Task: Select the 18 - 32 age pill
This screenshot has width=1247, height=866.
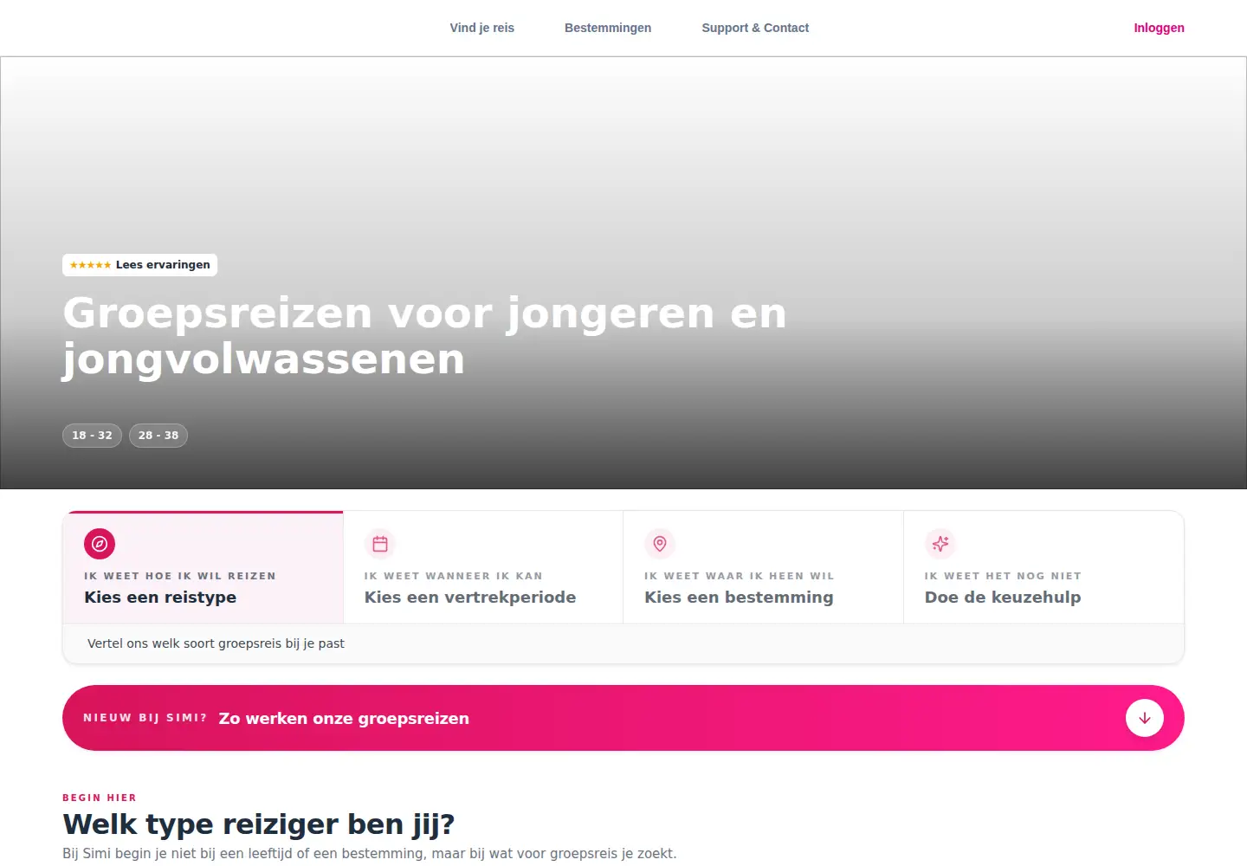Action: pyautogui.click(x=92, y=436)
